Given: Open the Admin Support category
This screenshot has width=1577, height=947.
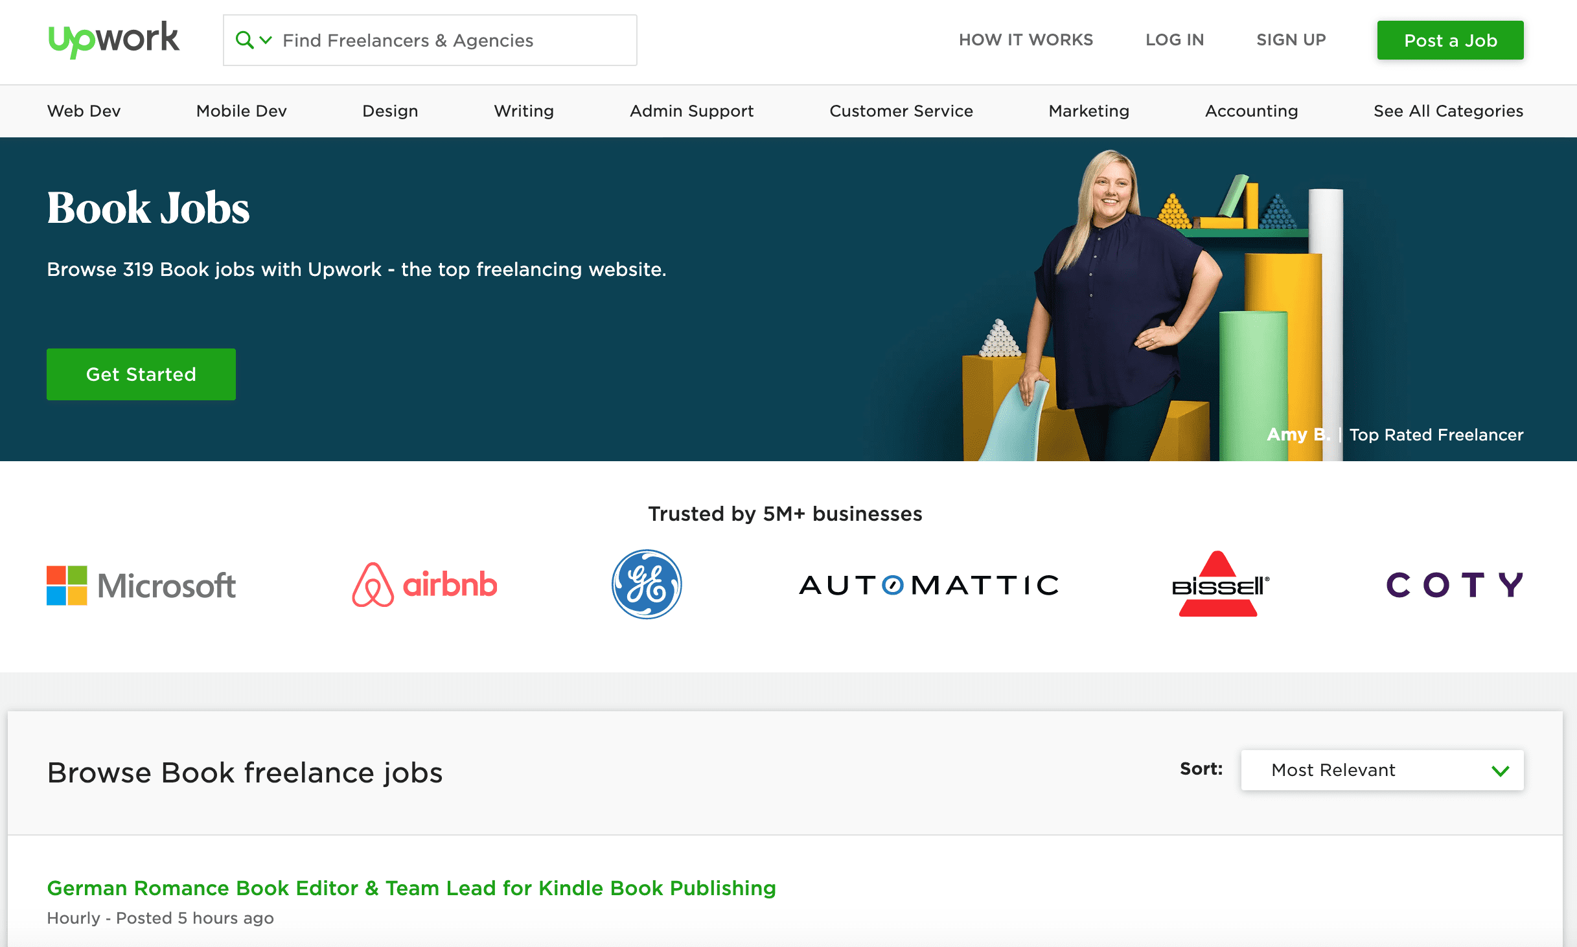Looking at the screenshot, I should tap(691, 111).
